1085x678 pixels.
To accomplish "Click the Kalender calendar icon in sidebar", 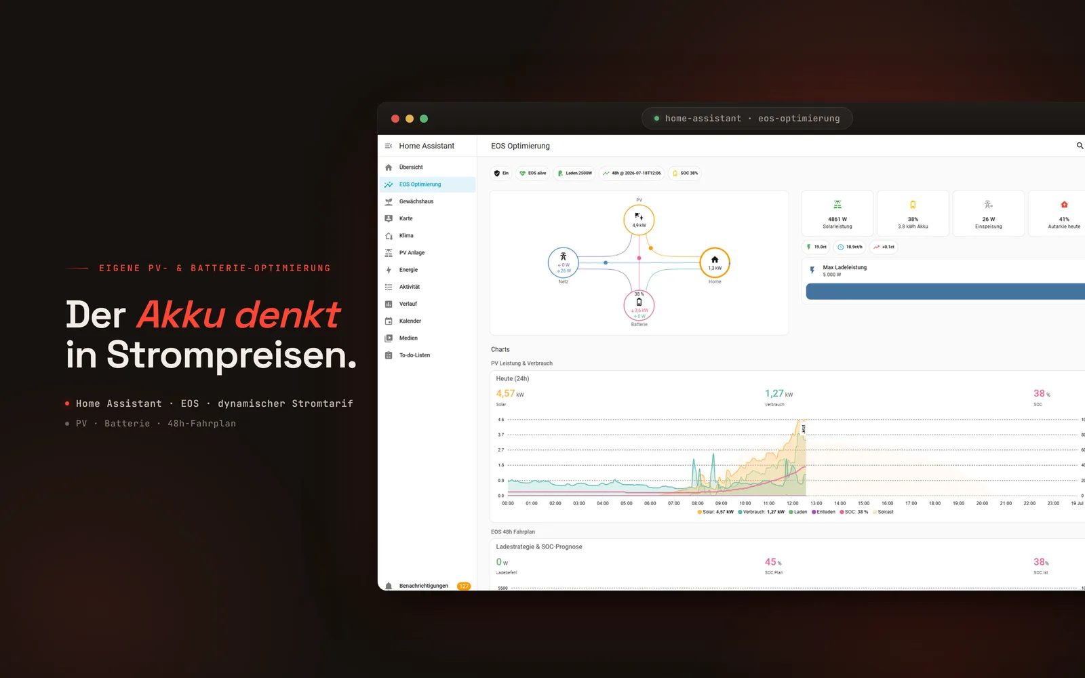I will click(x=389, y=321).
